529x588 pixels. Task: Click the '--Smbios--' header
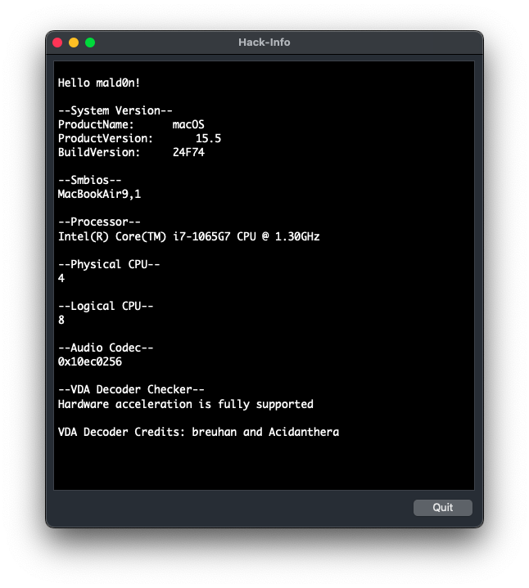click(90, 180)
